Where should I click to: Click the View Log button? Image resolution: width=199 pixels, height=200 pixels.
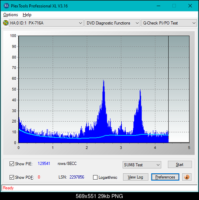pos(136,177)
